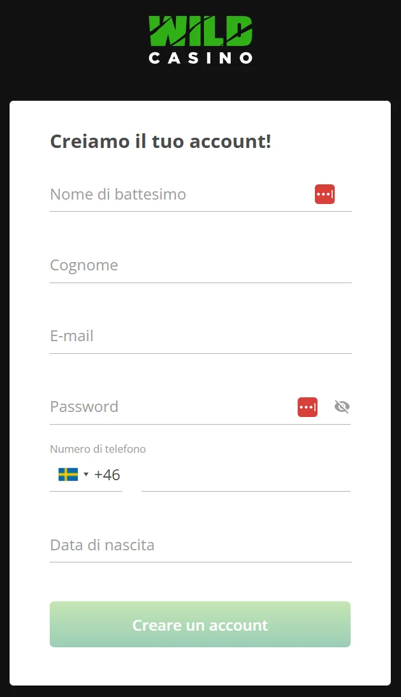
Task: Select the E-mail input field
Action: [200, 336]
